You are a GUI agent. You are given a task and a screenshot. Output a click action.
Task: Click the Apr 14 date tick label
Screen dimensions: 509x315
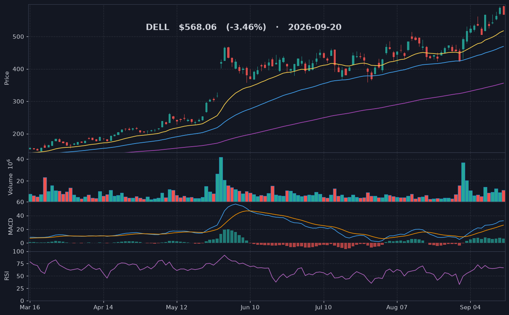(104, 307)
